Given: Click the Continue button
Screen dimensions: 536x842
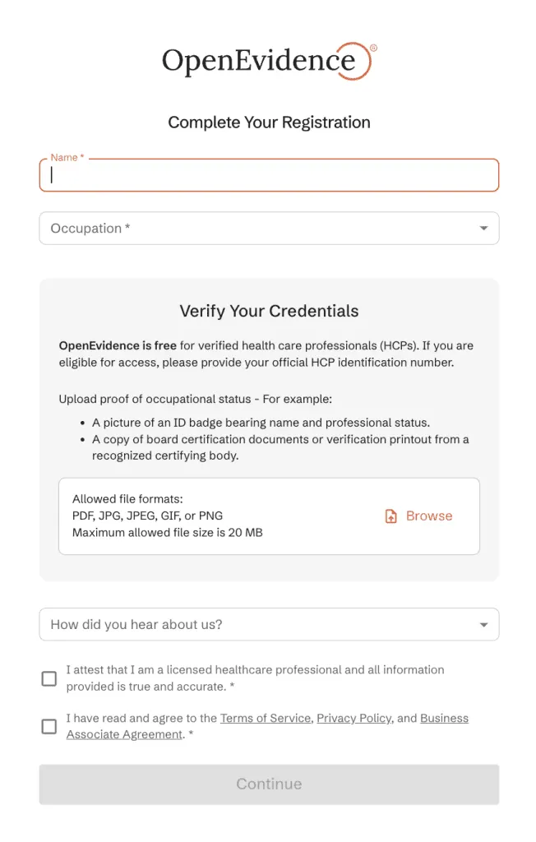Looking at the screenshot, I should click(269, 784).
